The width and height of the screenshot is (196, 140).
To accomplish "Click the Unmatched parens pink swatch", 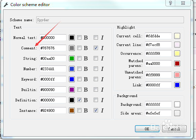I will 177,75.
